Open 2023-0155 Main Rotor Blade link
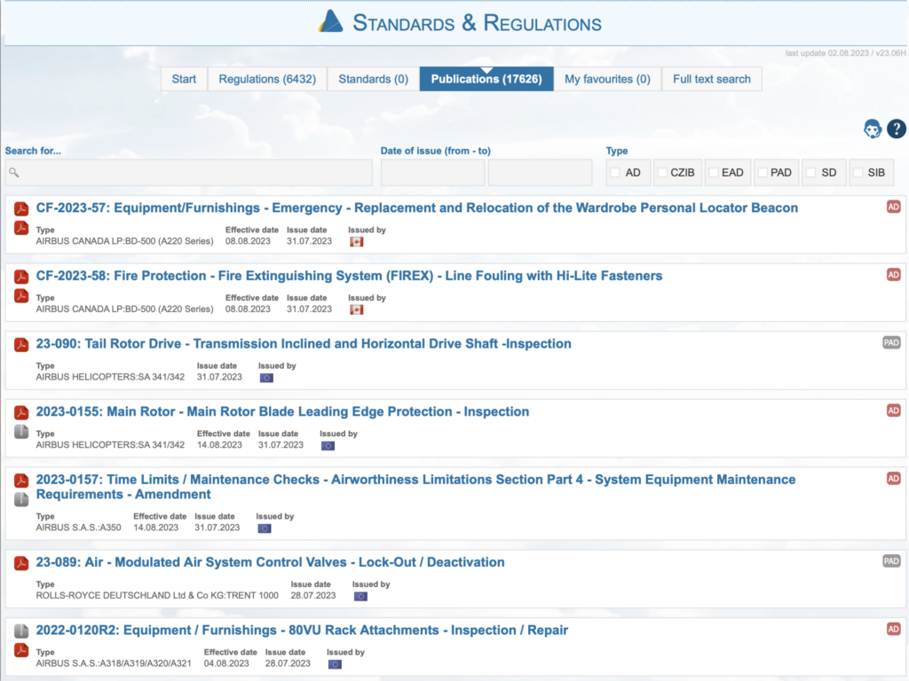Image resolution: width=909 pixels, height=681 pixels. click(x=282, y=411)
